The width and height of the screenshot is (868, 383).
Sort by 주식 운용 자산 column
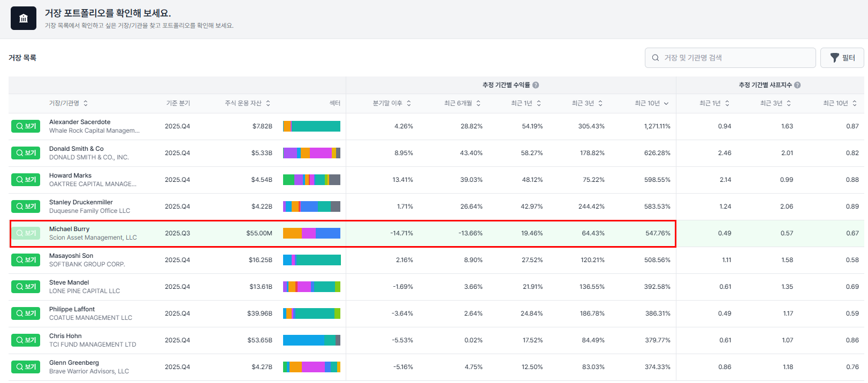click(x=248, y=103)
